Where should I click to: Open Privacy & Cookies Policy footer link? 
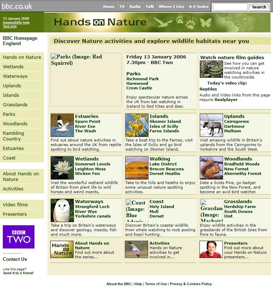191,284
